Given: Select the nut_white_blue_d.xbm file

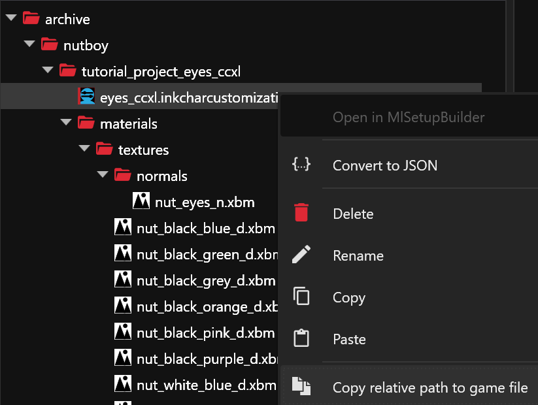Looking at the screenshot, I should pos(206,384).
